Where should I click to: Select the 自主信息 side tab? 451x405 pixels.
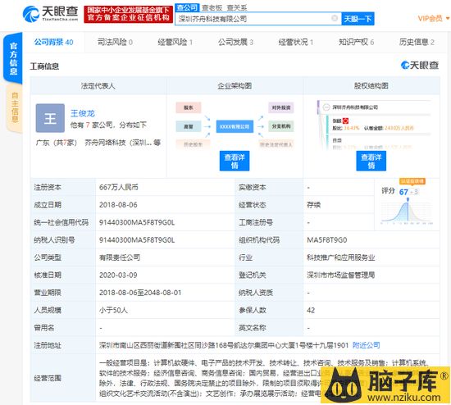[15, 108]
